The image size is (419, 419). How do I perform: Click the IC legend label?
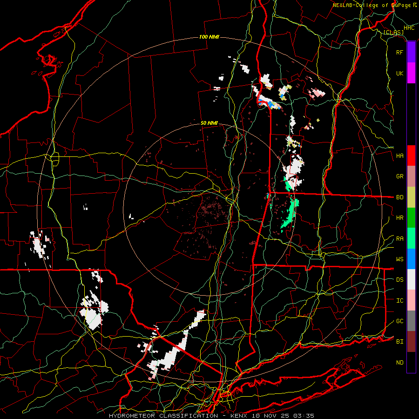click(x=399, y=301)
